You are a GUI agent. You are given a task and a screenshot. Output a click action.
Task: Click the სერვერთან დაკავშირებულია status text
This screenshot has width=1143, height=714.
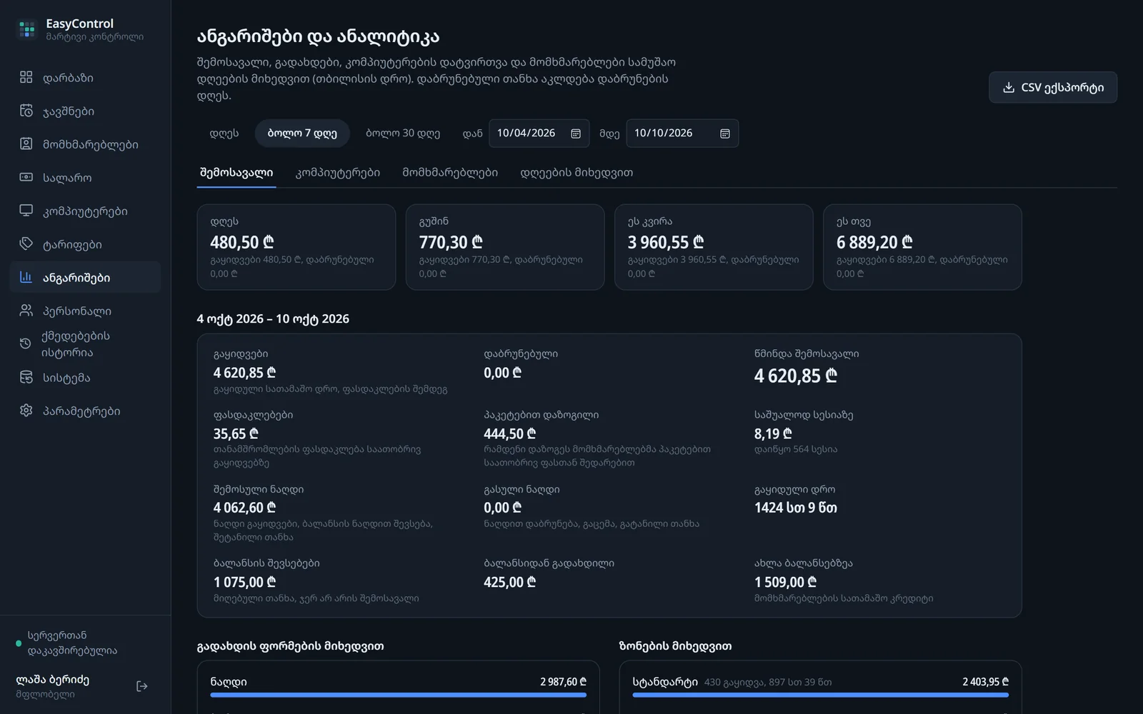[72, 643]
